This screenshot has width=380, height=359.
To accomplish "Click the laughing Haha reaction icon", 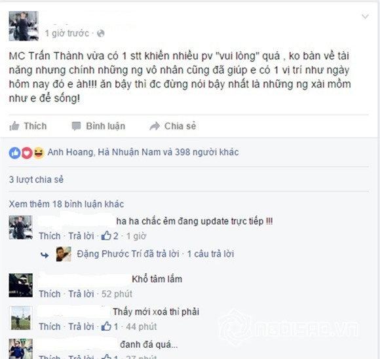I will pyautogui.click(x=39, y=153).
